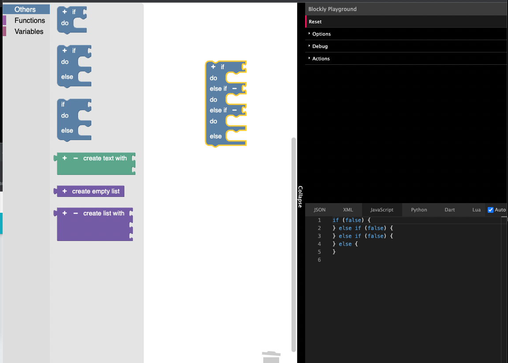
Task: Click plus icon on create text with block
Action: click(x=64, y=158)
